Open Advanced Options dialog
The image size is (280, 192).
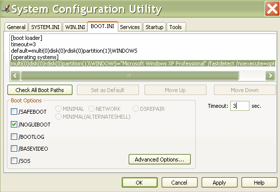(x=159, y=160)
